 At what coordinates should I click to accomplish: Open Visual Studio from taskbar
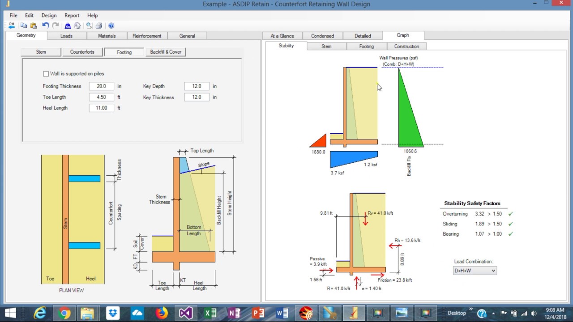pyautogui.click(x=185, y=313)
